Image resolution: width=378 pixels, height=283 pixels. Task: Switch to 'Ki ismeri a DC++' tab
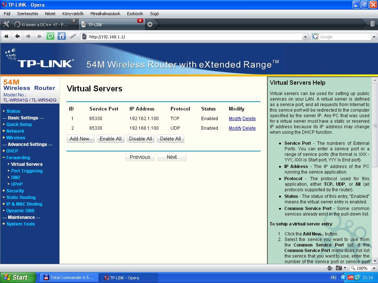45,25
